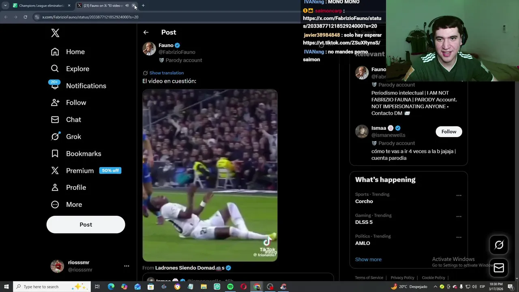
Task: Follow the Ismaa account
Action: (449, 132)
